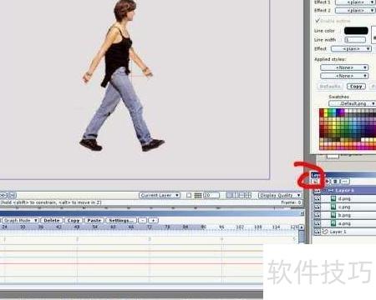Open the Current Layer dropdown
Image resolution: width=376 pixels, height=300 pixels.
160,195
